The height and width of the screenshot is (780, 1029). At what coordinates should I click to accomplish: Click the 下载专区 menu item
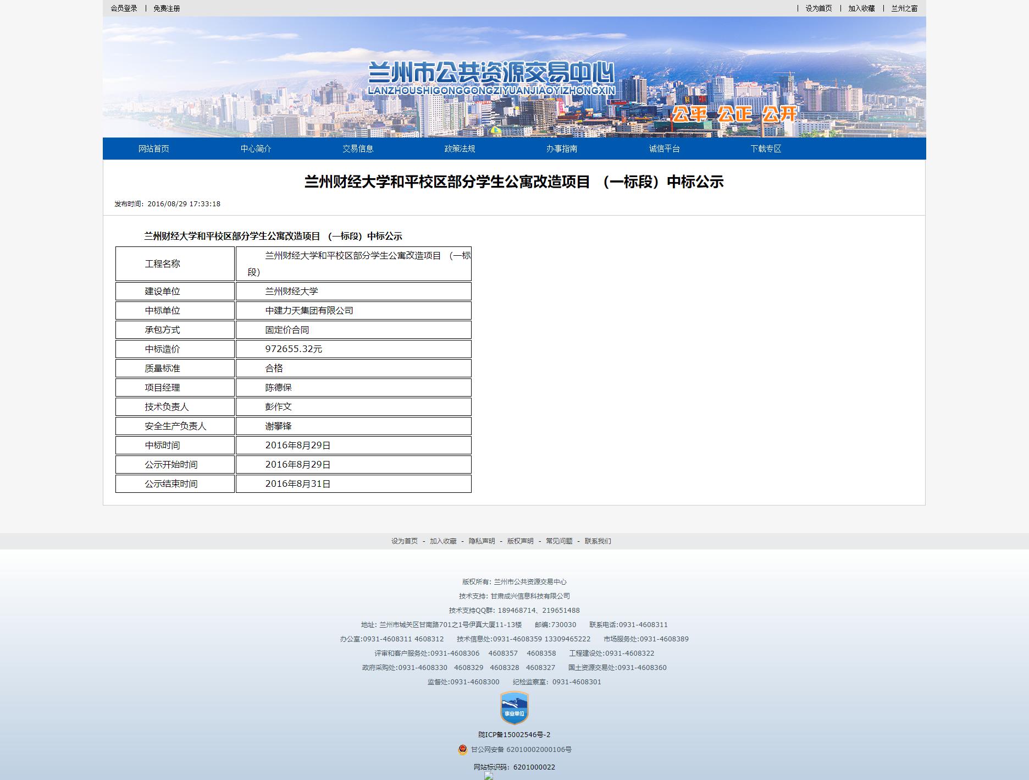pyautogui.click(x=766, y=149)
